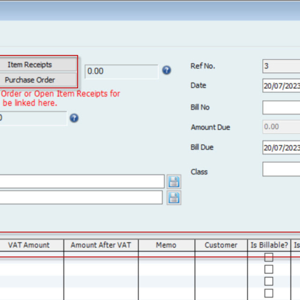Image resolution: width=300 pixels, height=300 pixels.
Task: Click the upper long text field beside the save icon
Action: (x=82, y=182)
